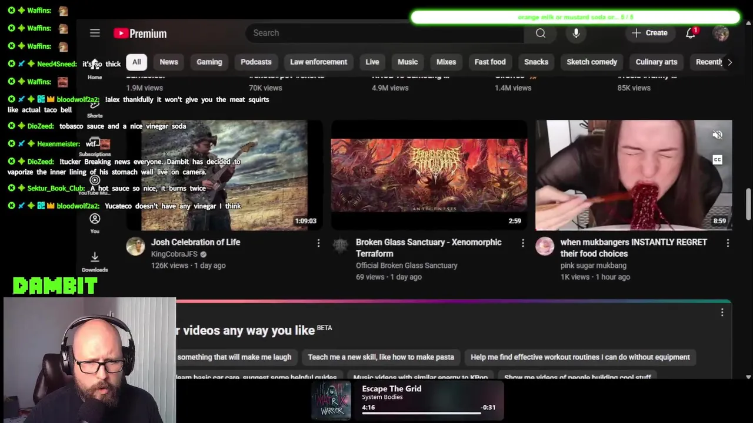Open KingCobraJFS channel link
The height and width of the screenshot is (423, 753).
pyautogui.click(x=174, y=254)
